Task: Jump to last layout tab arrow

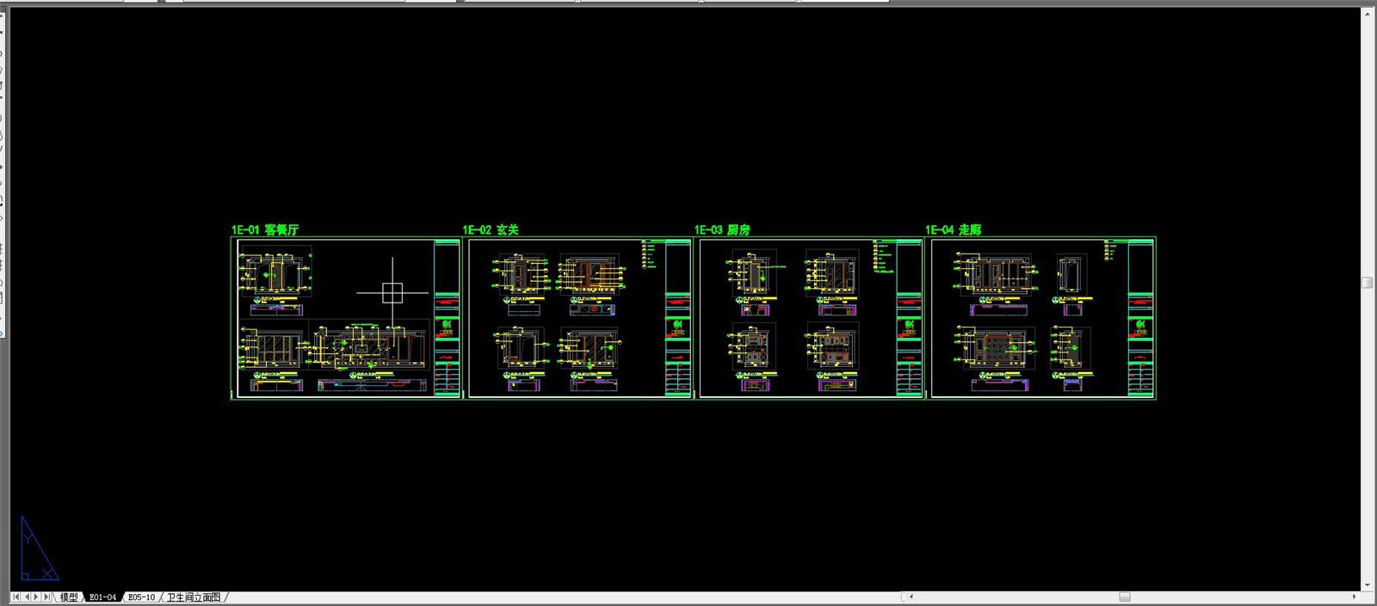Action: point(46,597)
